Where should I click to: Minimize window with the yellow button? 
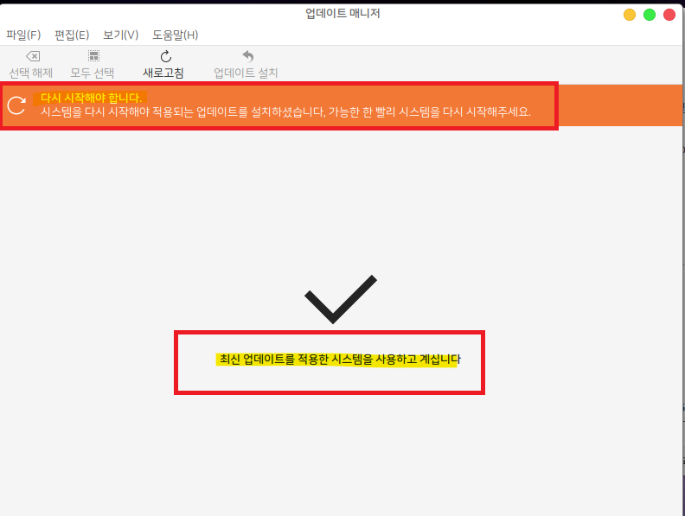630,15
